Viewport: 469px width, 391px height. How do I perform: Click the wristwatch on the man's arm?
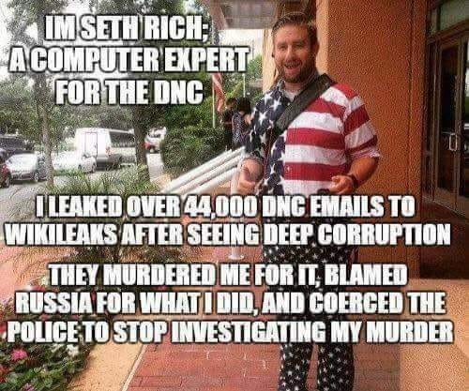[x=355, y=181]
